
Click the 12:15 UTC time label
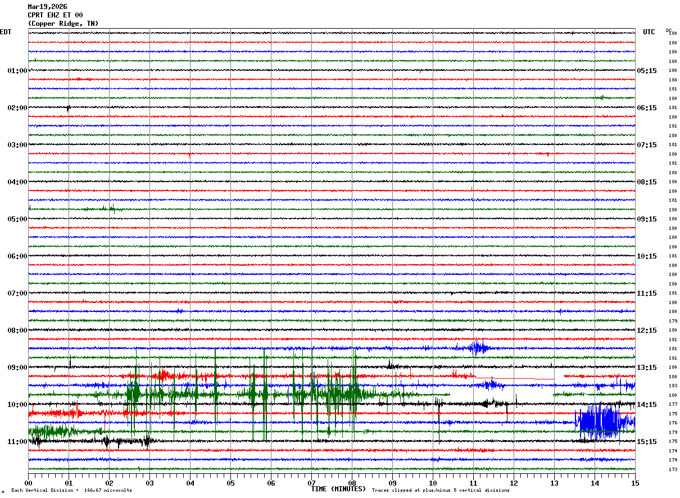(x=647, y=331)
